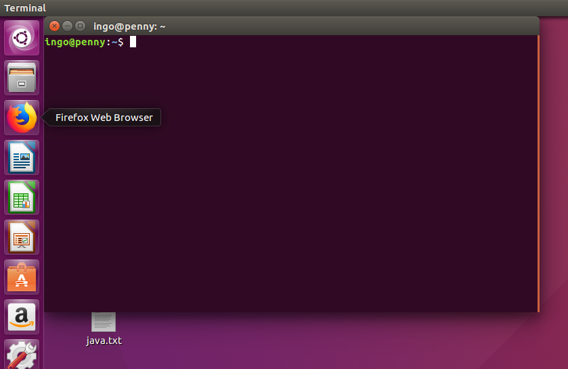The width and height of the screenshot is (568, 369).
Task: Maximize the terminal window
Action: pos(80,26)
